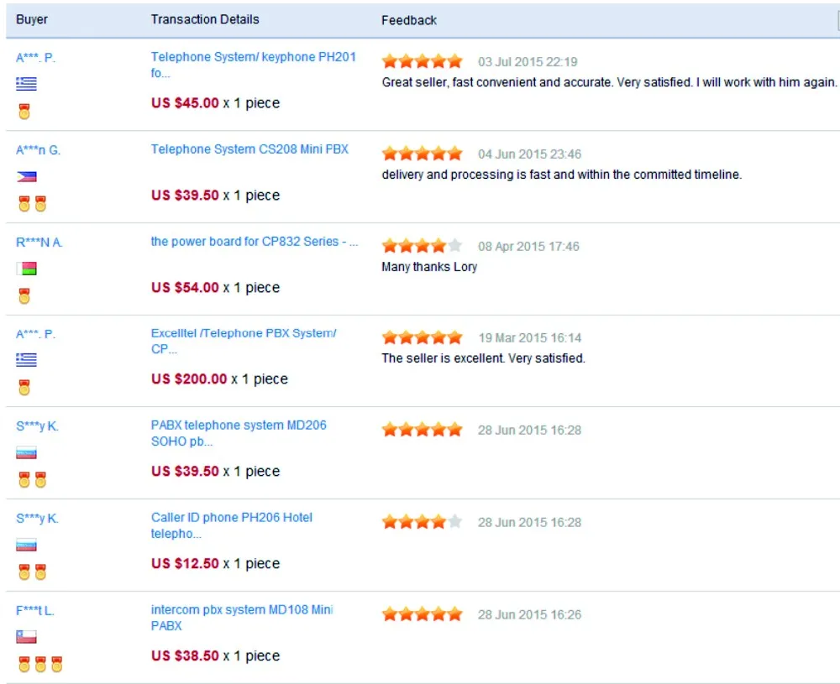Screen dimensions: 840x684
Task: Click the medal icon in the US $45.00 row
Action: click(24, 112)
